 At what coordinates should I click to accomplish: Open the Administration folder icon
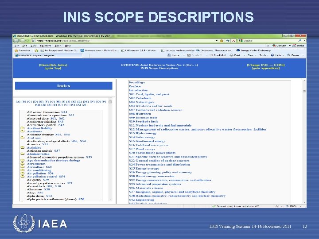[23, 154]
